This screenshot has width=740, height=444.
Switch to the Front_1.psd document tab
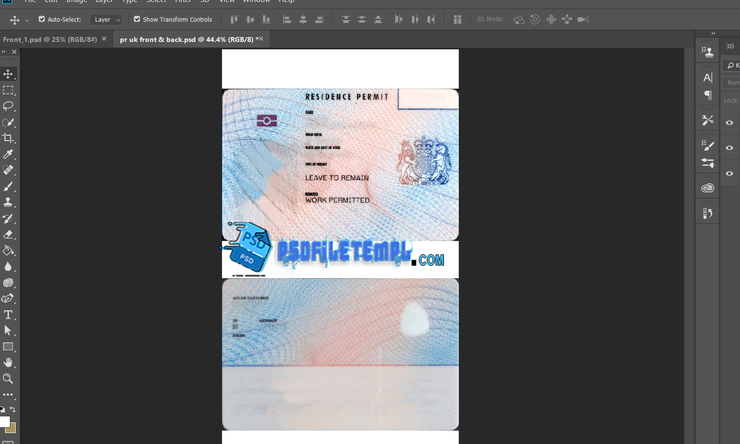[50, 39]
